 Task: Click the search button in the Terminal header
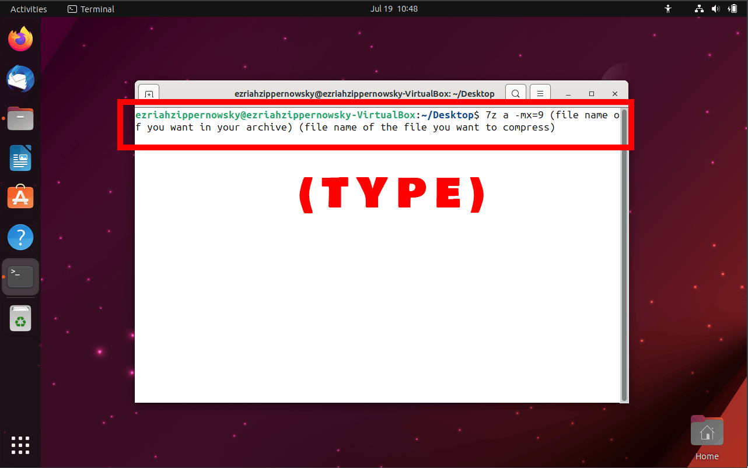pos(515,93)
